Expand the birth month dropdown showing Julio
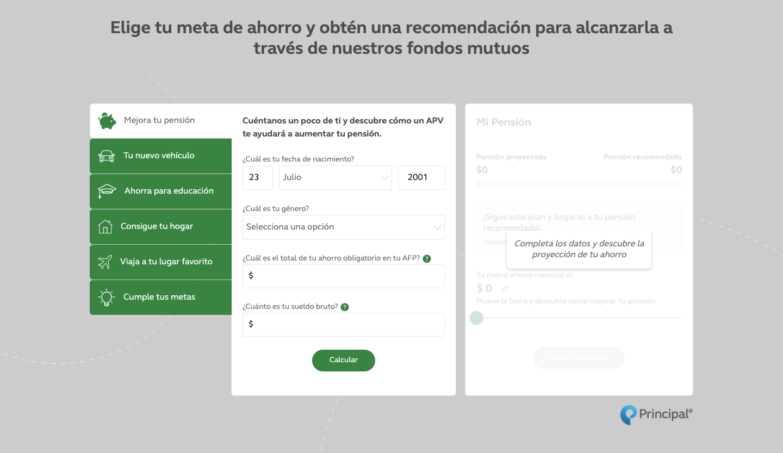 335,178
